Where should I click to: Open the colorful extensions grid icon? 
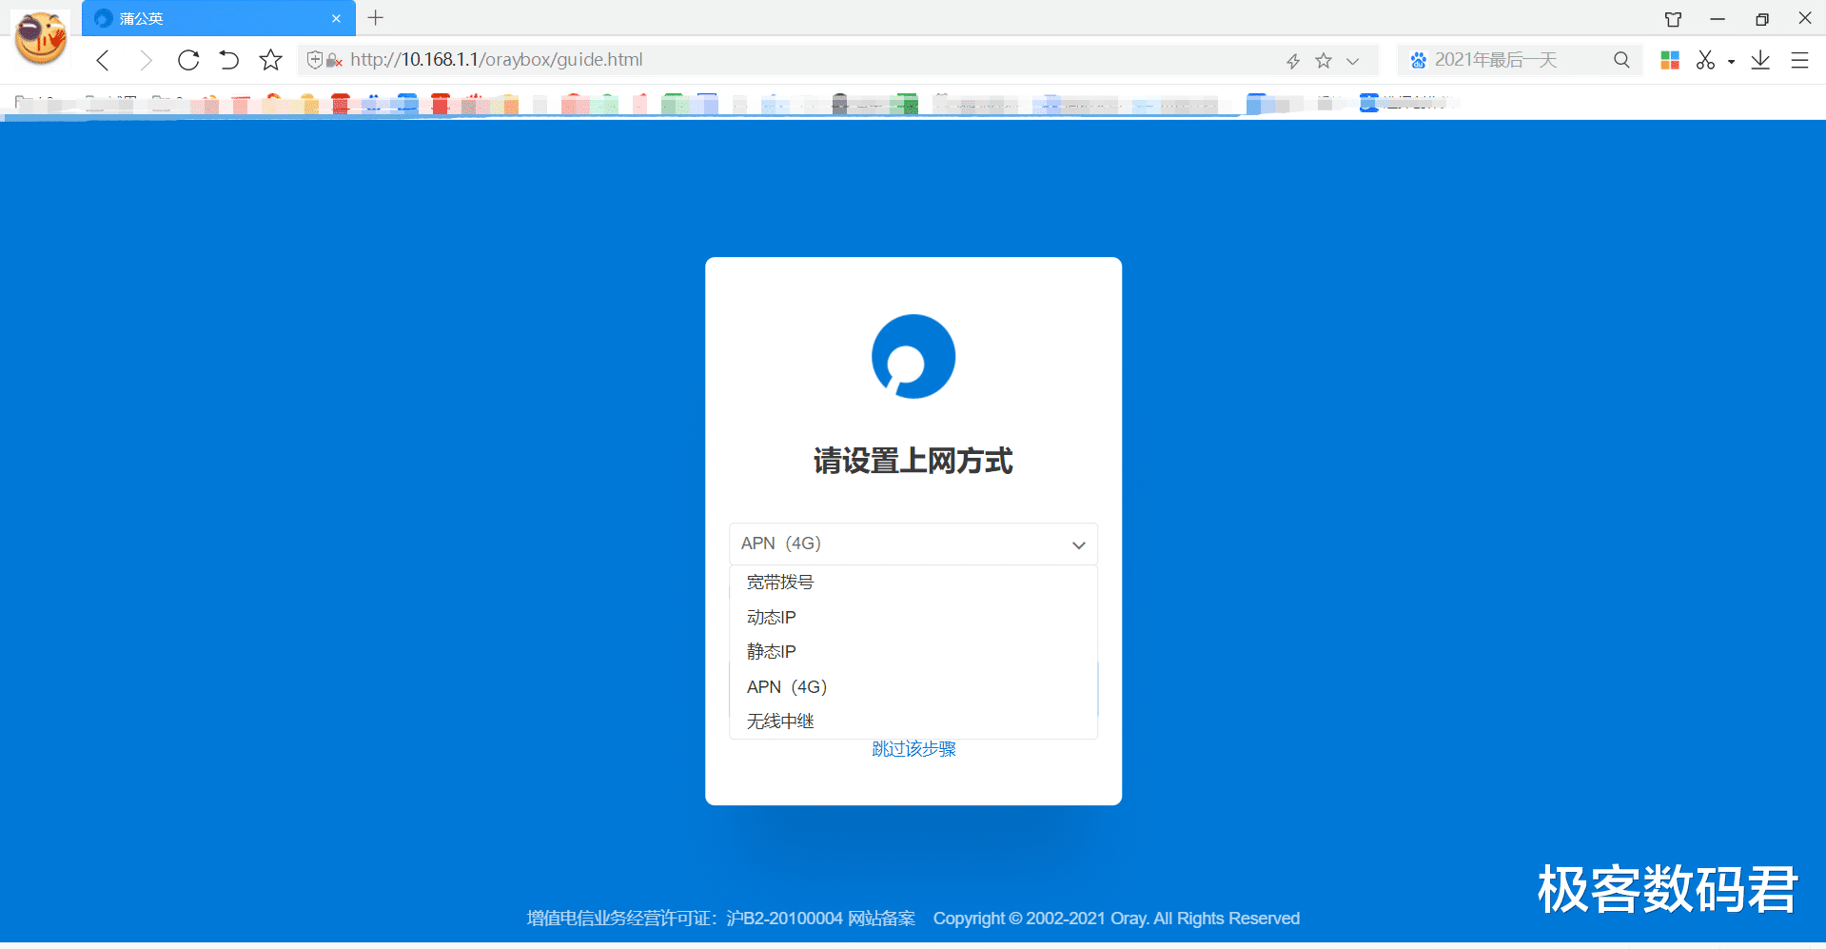[x=1670, y=60]
